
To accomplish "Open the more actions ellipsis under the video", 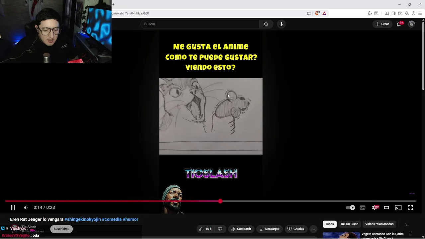I will 313,229.
